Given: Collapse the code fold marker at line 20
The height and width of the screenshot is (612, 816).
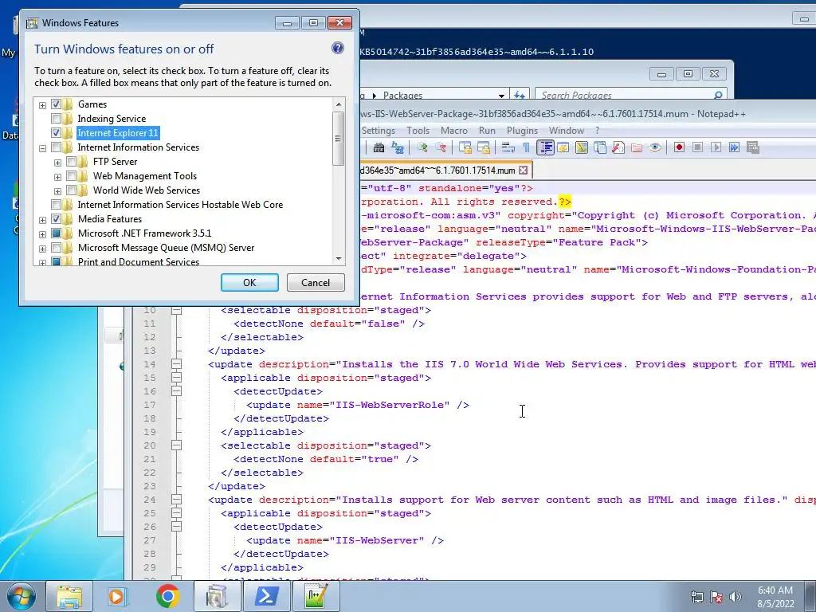Looking at the screenshot, I should pyautogui.click(x=176, y=445).
